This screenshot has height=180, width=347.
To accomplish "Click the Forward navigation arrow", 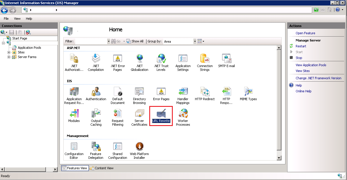I will click(13, 10).
